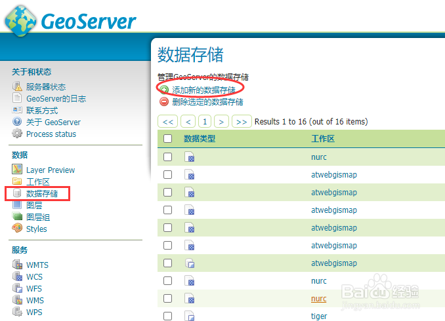The image size is (445, 321).
Task: Go to last page with >> button
Action: 242,122
